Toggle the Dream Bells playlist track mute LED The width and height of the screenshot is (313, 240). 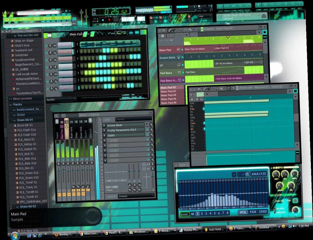pyautogui.click(x=183, y=57)
